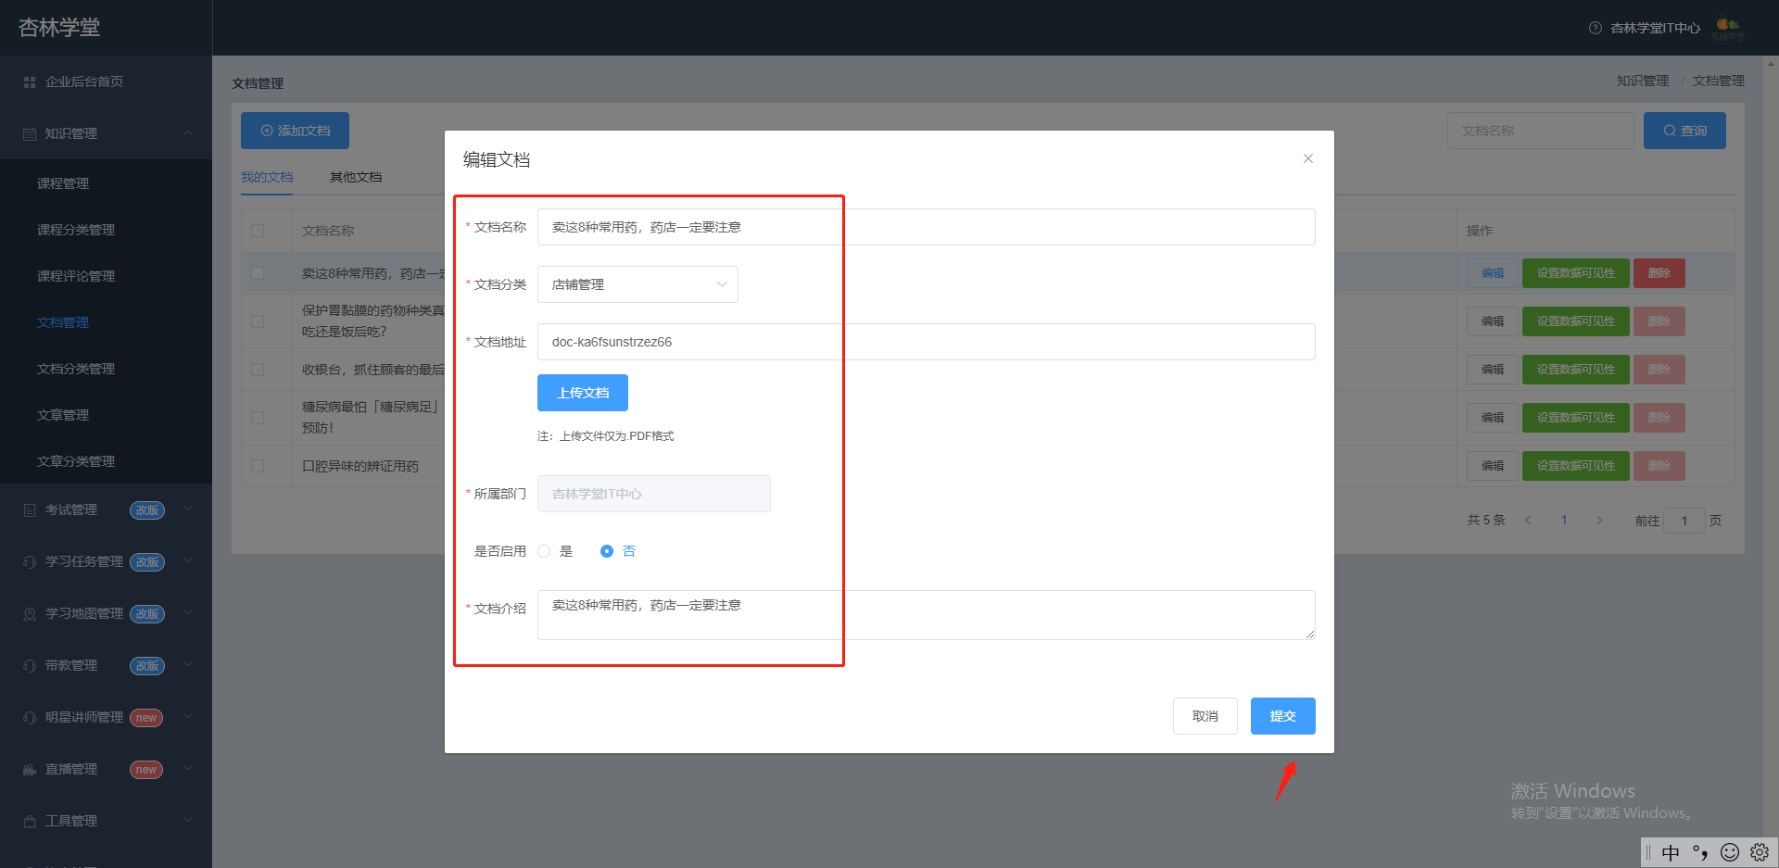The height and width of the screenshot is (868, 1779).
Task: Click the 工具管理 sidebar icon
Action: (30, 822)
